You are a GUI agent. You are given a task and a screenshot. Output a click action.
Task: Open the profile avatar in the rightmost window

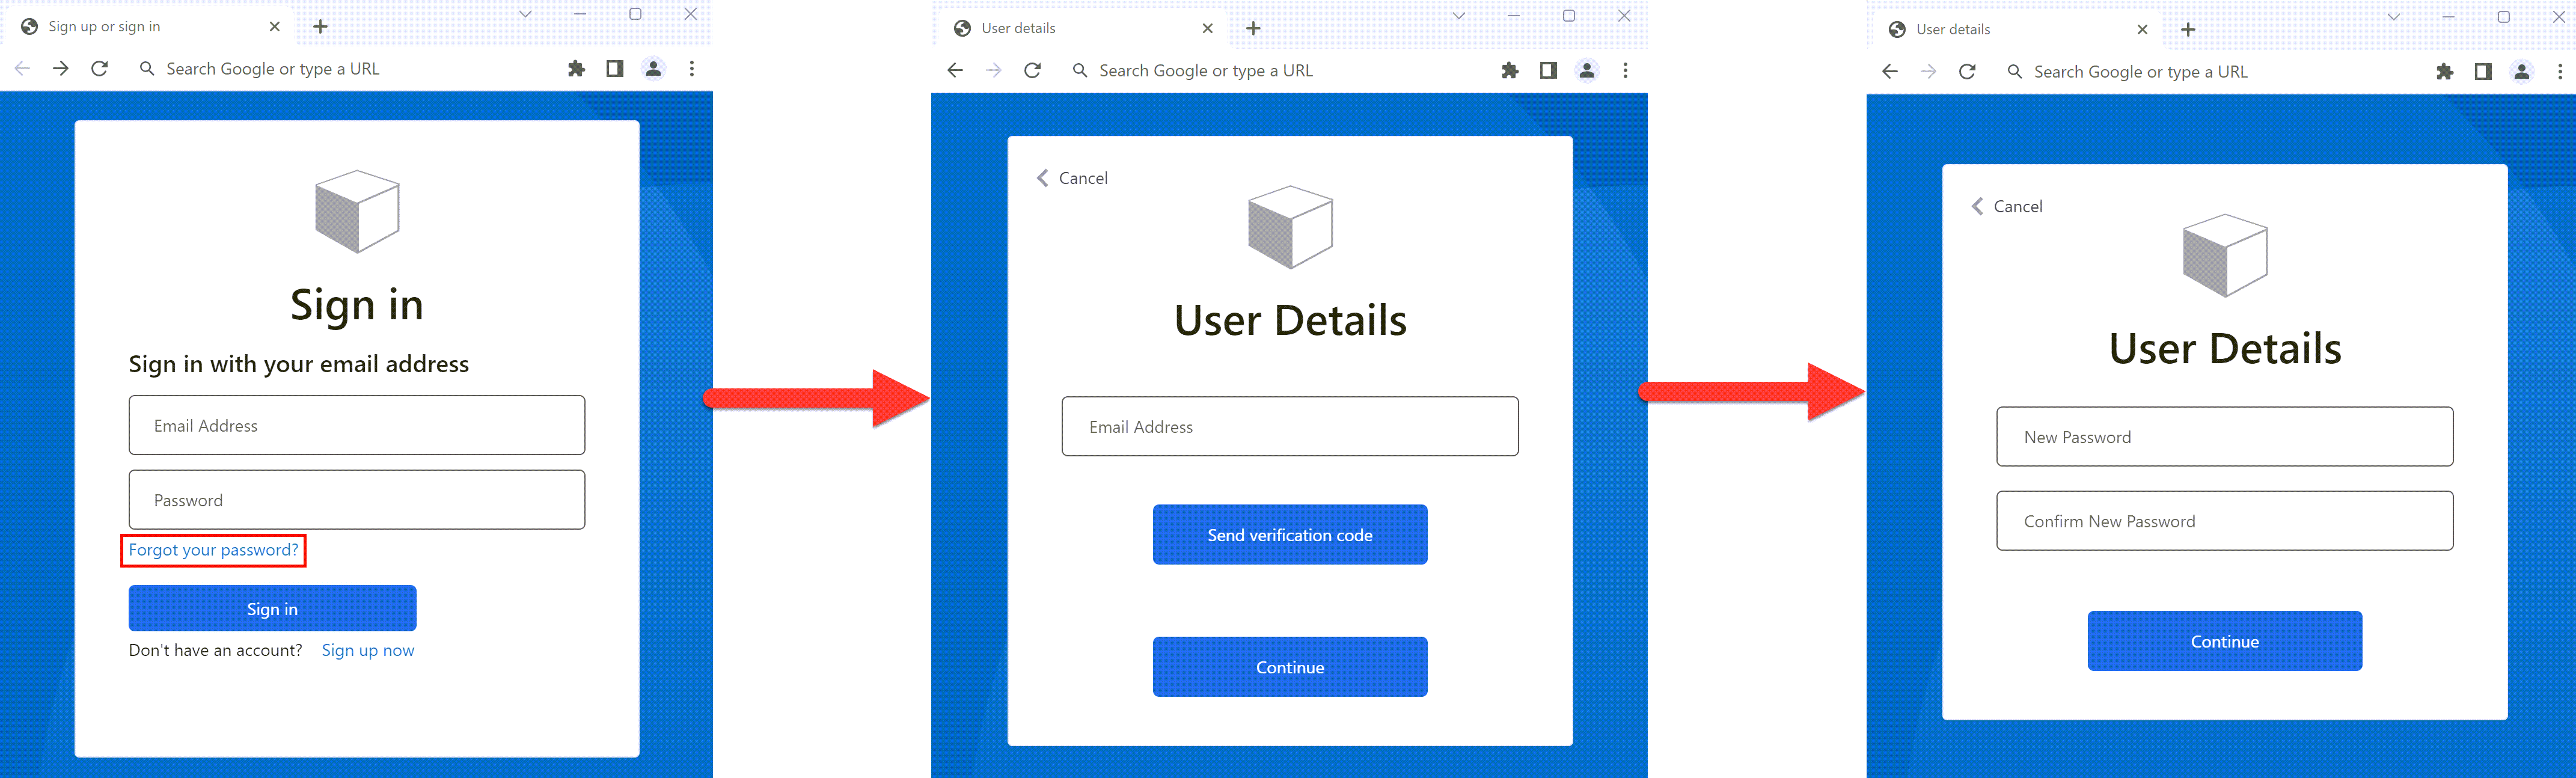click(2522, 72)
